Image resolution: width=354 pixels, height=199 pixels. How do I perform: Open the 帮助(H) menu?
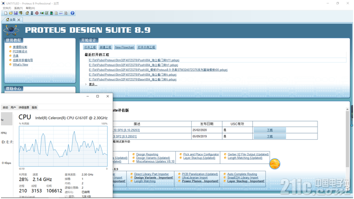30,8
